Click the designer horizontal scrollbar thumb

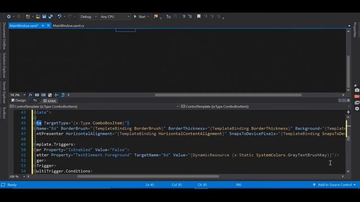tap(228, 95)
